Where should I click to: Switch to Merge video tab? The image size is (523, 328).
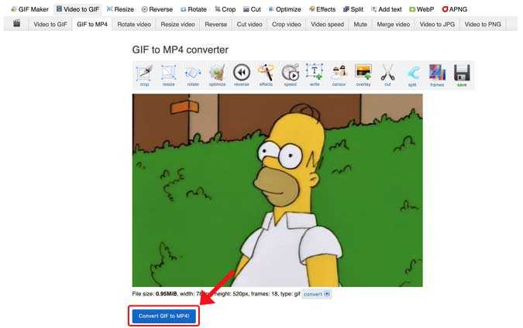[x=394, y=24]
